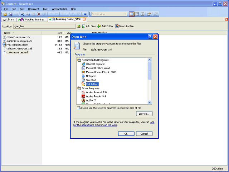
Task: Sort by the Size column header
Action: tap(53, 33)
